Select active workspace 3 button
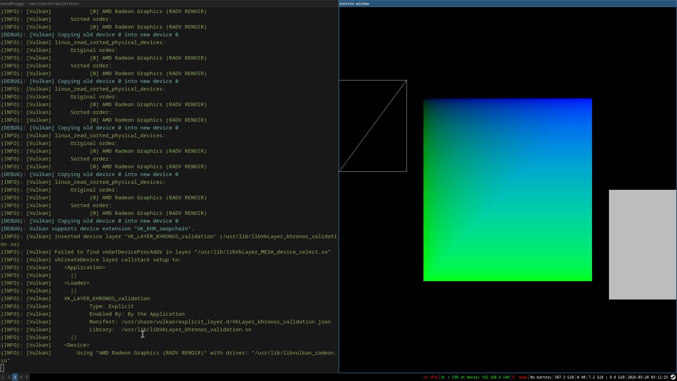Viewport: 677px width, 381px height. tap(15, 377)
